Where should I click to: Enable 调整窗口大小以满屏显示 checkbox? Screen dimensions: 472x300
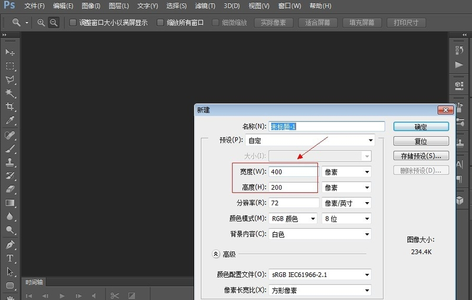[x=73, y=23]
